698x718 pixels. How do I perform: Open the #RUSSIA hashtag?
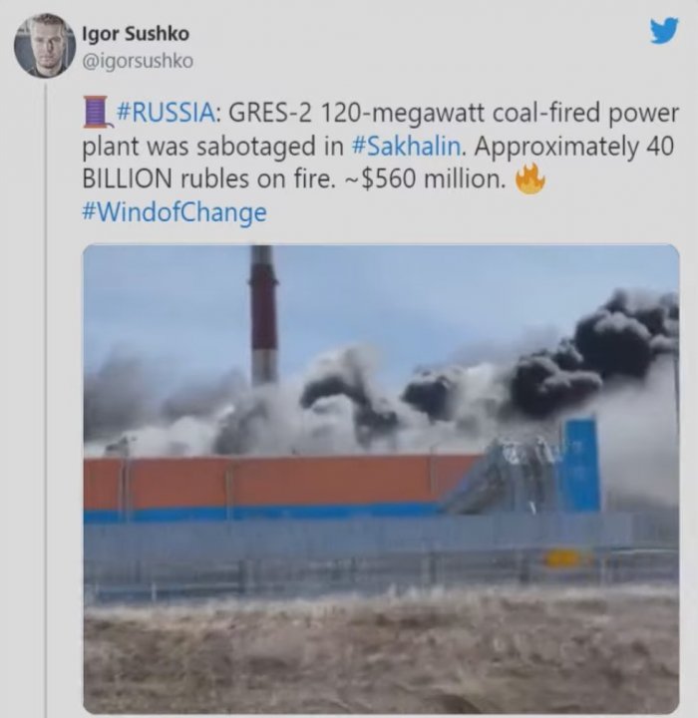[166, 113]
